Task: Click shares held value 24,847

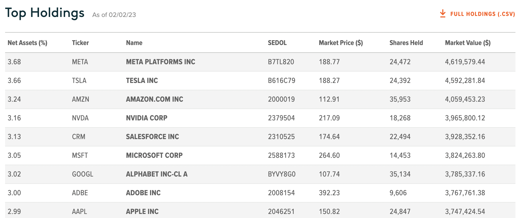Action: pos(400,211)
